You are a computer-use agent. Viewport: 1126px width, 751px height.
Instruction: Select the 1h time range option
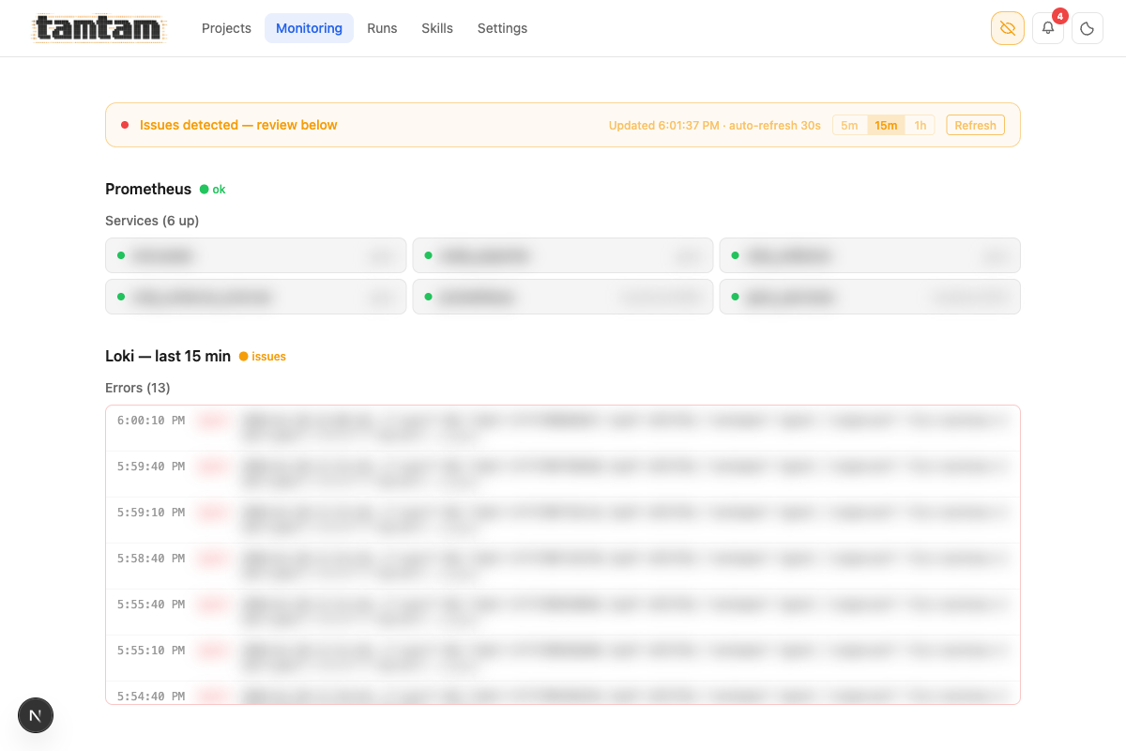coord(920,125)
